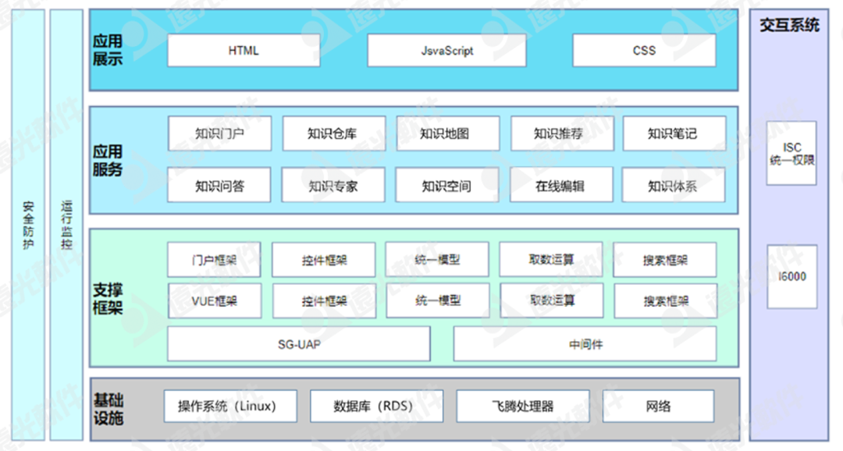Screen dimensions: 843x451
Task: Open the 知识门户 service block
Action: [219, 133]
